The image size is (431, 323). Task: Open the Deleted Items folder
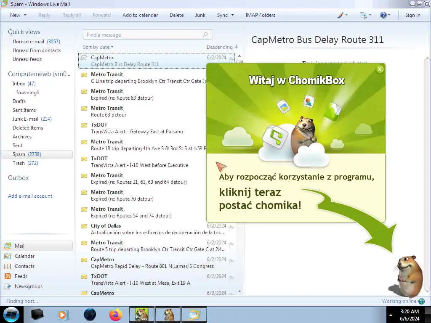[28, 128]
